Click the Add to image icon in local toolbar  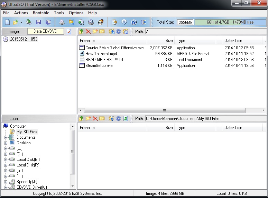coord(112,119)
